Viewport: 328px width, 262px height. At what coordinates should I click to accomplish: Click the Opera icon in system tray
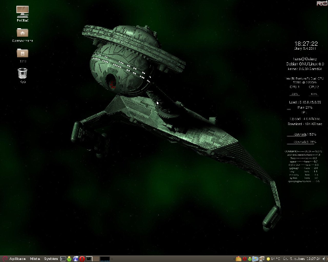(245, 259)
